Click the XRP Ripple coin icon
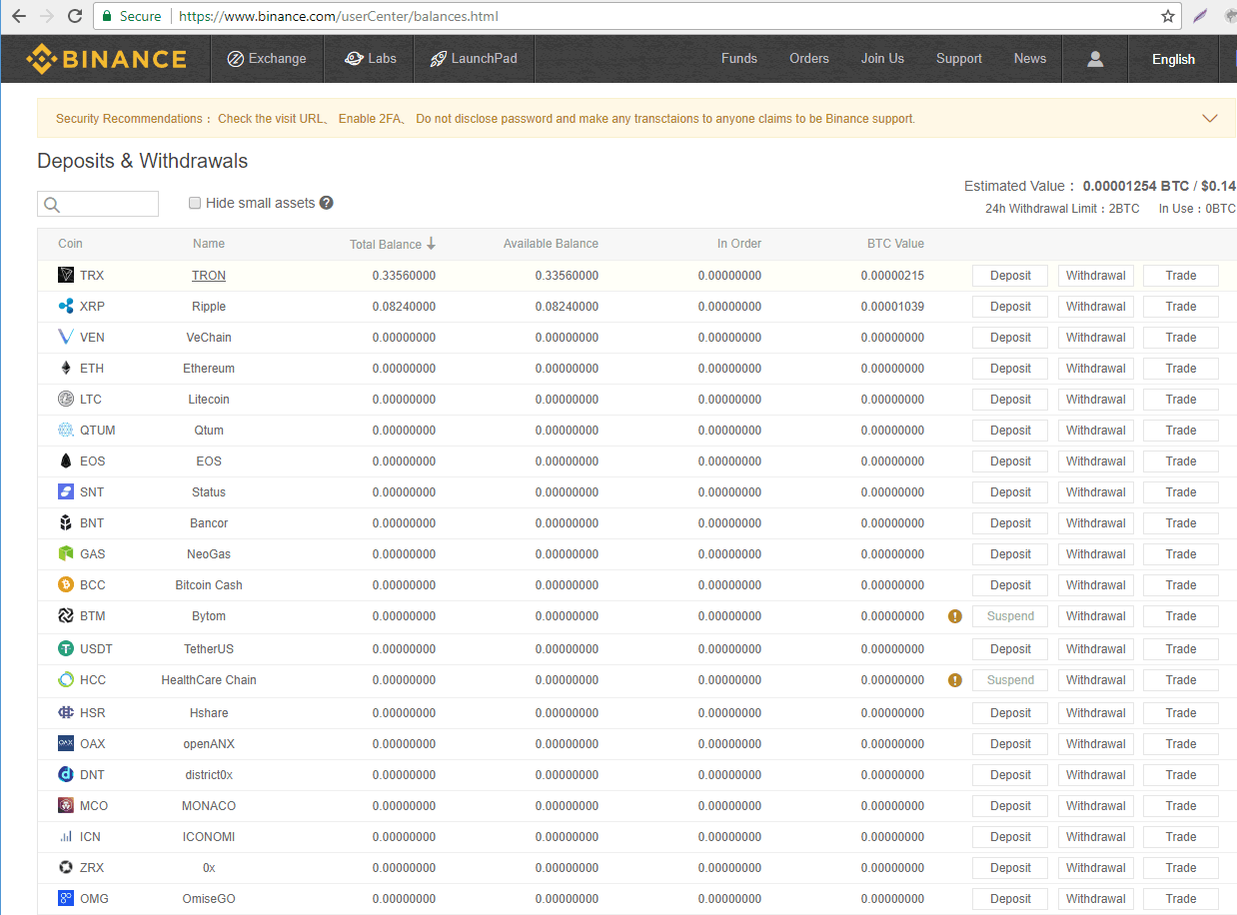 click(66, 307)
